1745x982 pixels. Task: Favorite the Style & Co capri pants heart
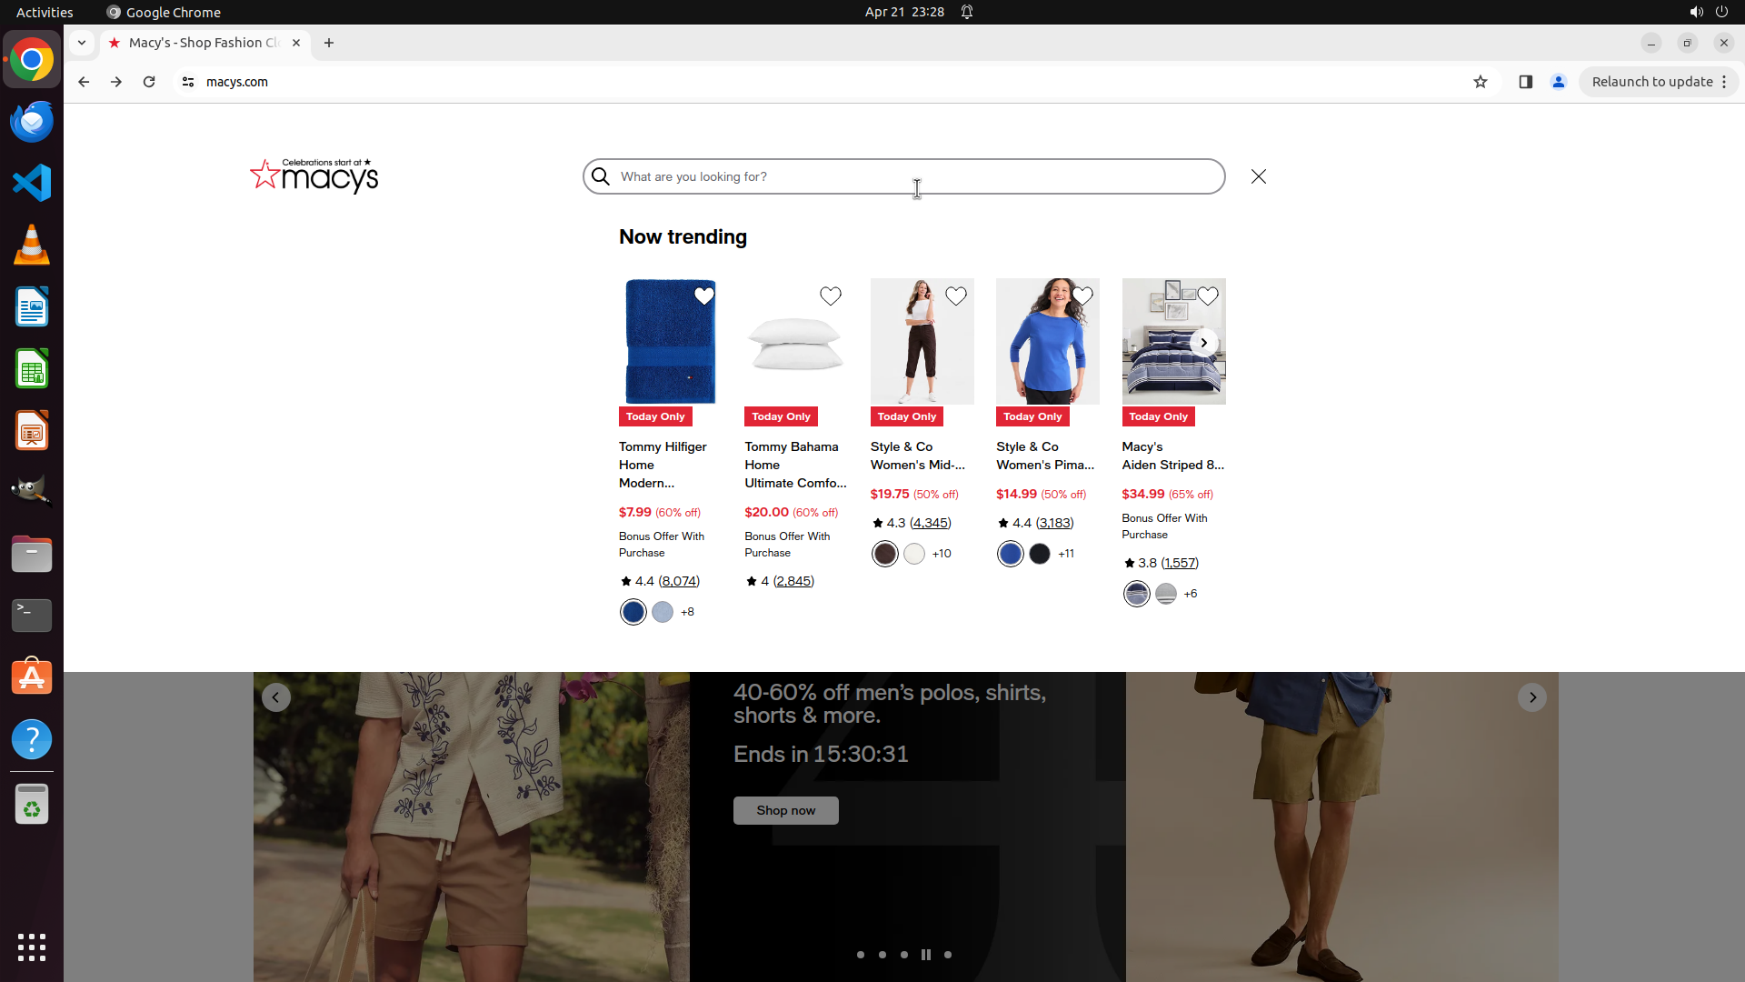coord(955,296)
